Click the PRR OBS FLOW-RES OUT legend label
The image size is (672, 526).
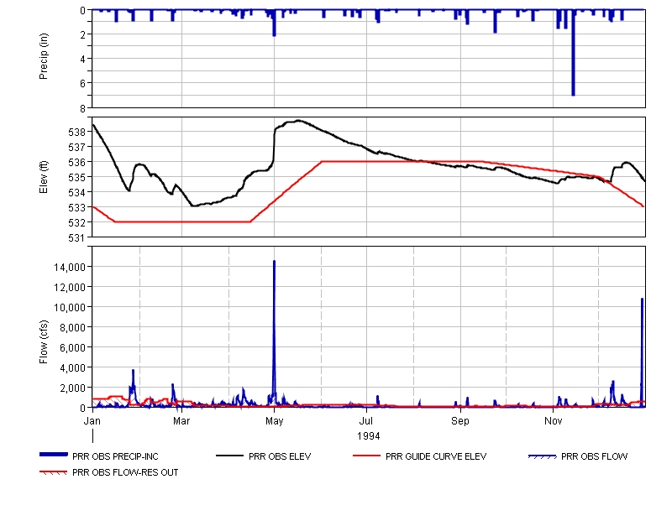pos(125,472)
